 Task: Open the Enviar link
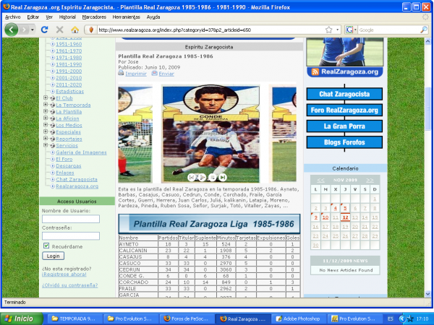pos(166,74)
